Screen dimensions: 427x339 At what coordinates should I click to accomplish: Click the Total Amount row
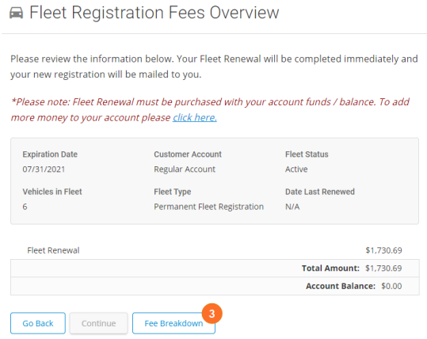[x=215, y=269]
